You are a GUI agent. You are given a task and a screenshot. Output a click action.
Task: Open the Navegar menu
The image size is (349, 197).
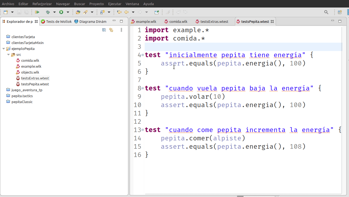[63, 4]
